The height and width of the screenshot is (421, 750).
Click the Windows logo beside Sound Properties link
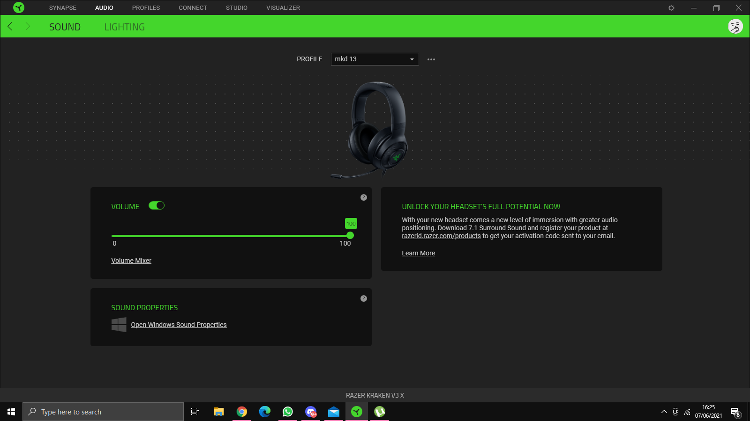pyautogui.click(x=119, y=325)
